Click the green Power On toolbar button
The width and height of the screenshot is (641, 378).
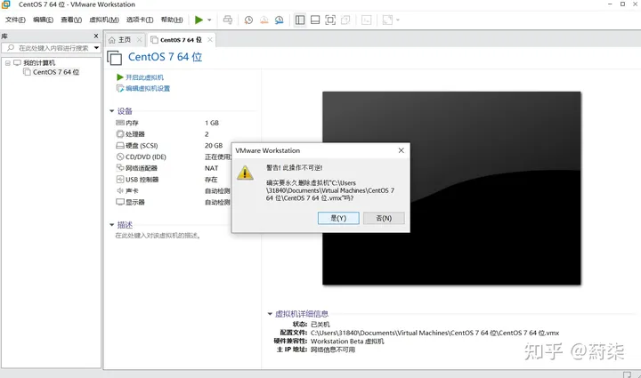coord(199,20)
